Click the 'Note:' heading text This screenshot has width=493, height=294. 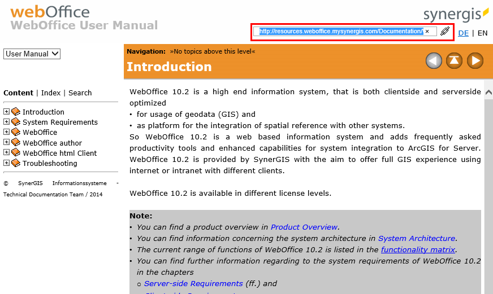[141, 216]
